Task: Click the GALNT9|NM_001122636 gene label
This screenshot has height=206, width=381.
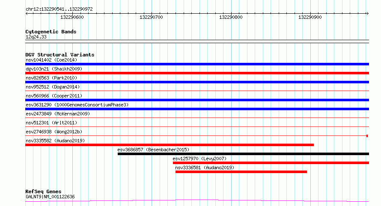Action: click(50, 197)
